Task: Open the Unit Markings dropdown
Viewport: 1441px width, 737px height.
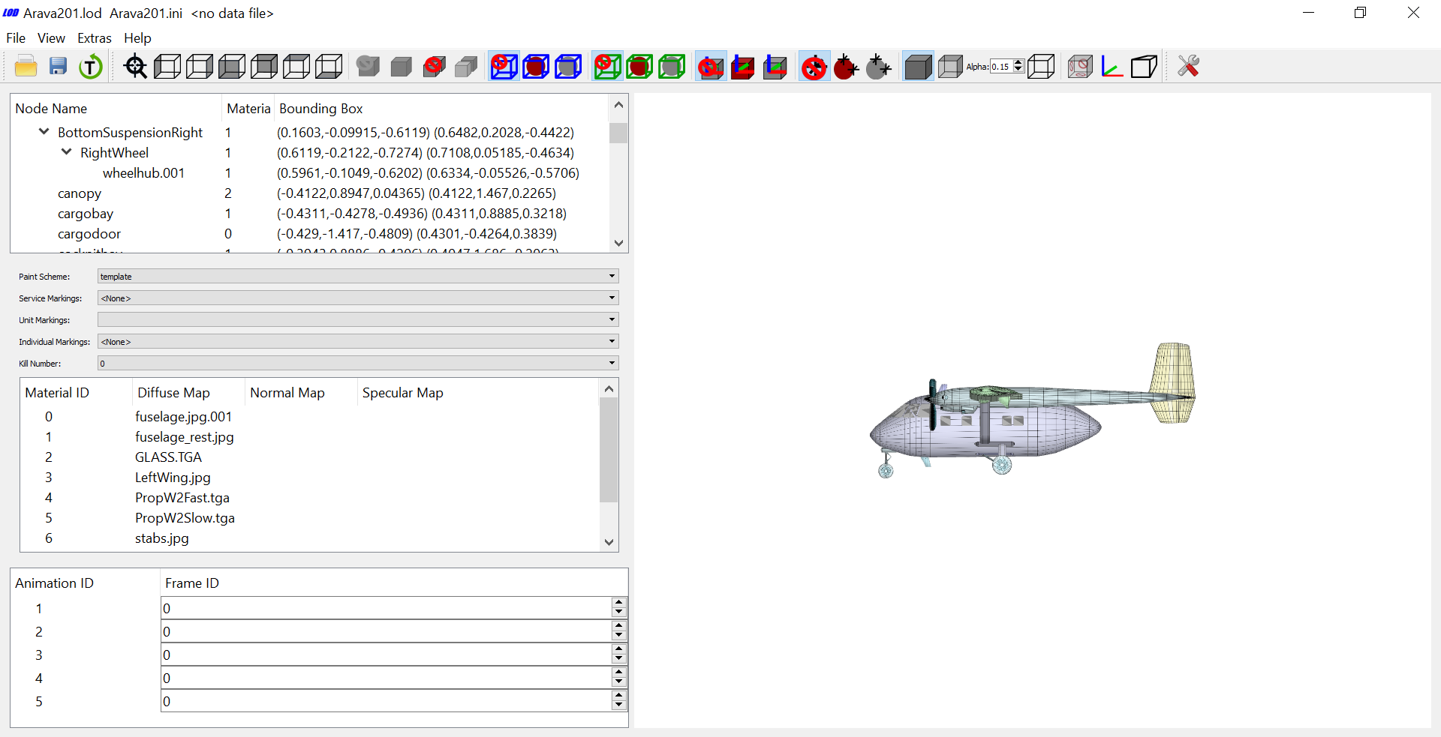Action: coord(358,320)
